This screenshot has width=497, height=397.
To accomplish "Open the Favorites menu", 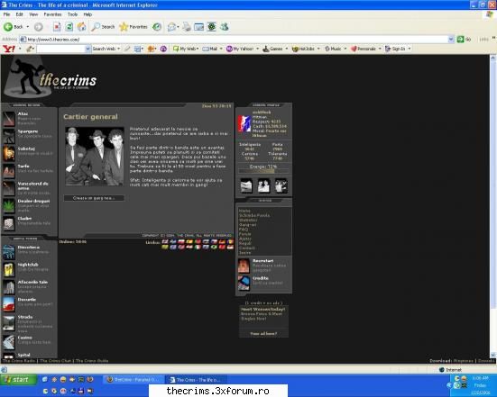I will pos(52,14).
